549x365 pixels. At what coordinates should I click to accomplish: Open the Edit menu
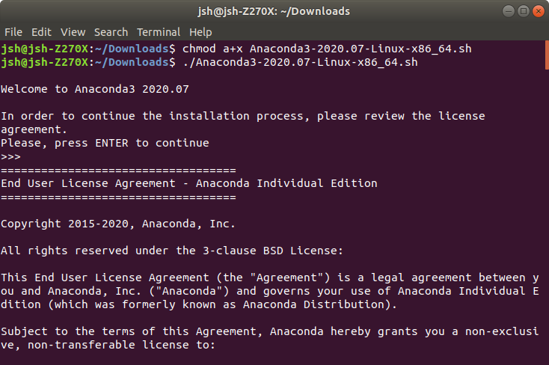tap(41, 32)
